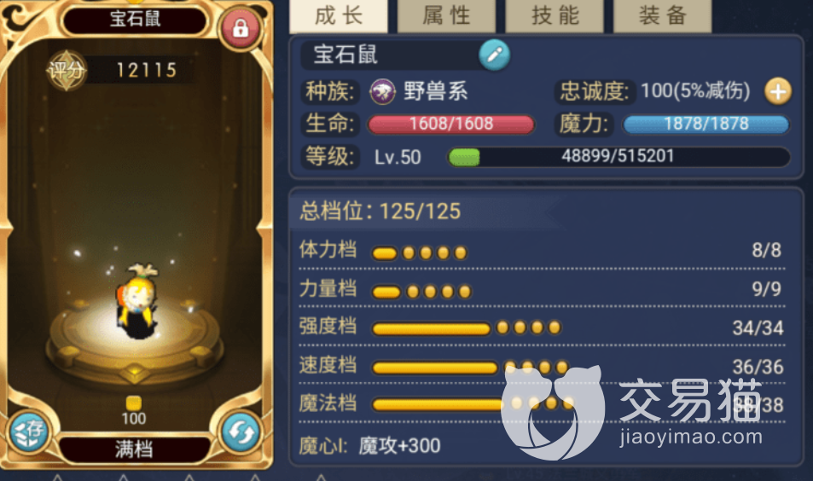
Task: Click the small gold item icon above 100
Action: [134, 403]
